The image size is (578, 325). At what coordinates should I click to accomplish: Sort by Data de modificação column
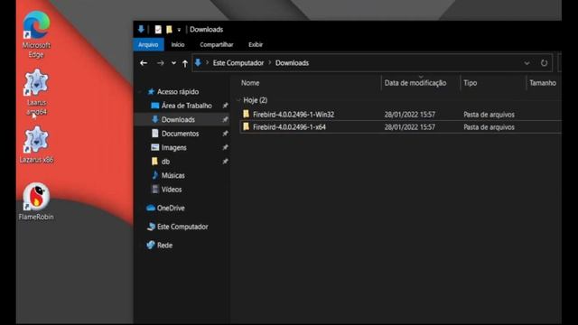click(415, 83)
